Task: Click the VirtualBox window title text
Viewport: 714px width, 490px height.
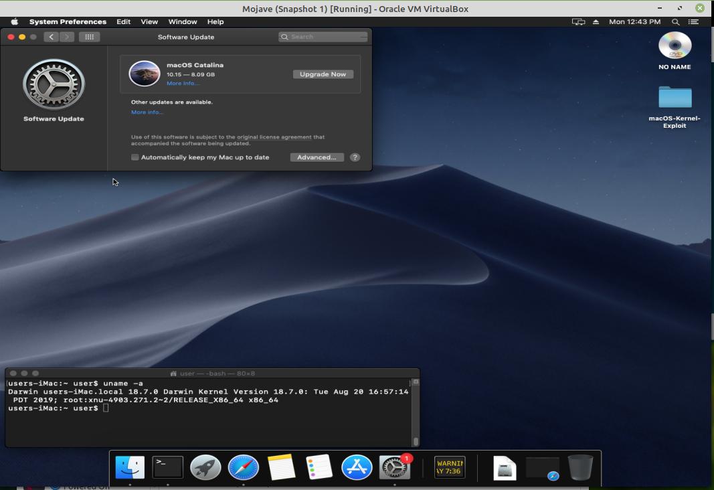Action: (x=355, y=9)
